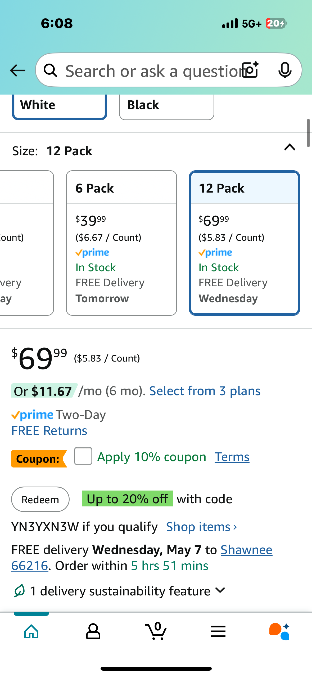
Task: Open the account profile icon
Action: (93, 631)
